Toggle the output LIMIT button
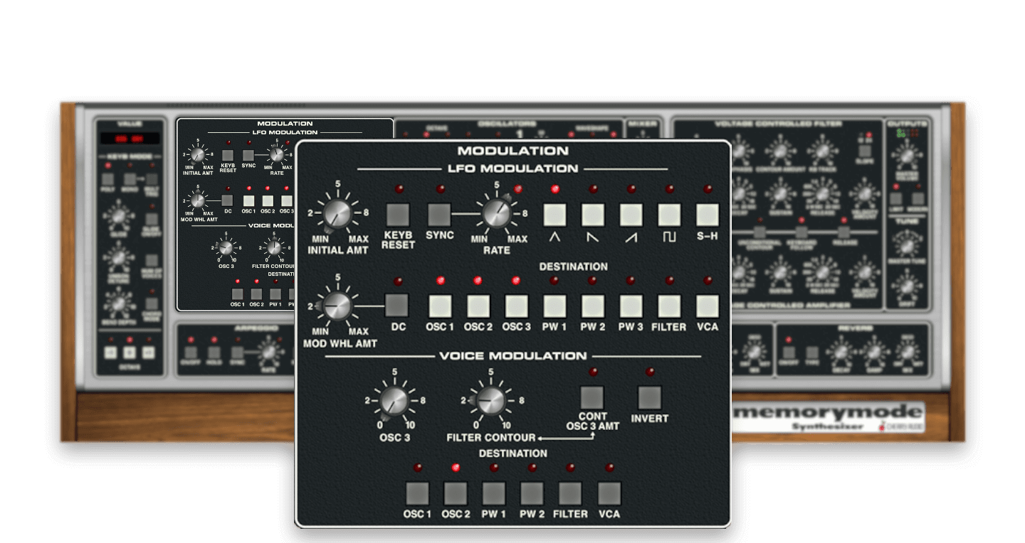Viewport: 1025px width, 543px height. point(897,199)
